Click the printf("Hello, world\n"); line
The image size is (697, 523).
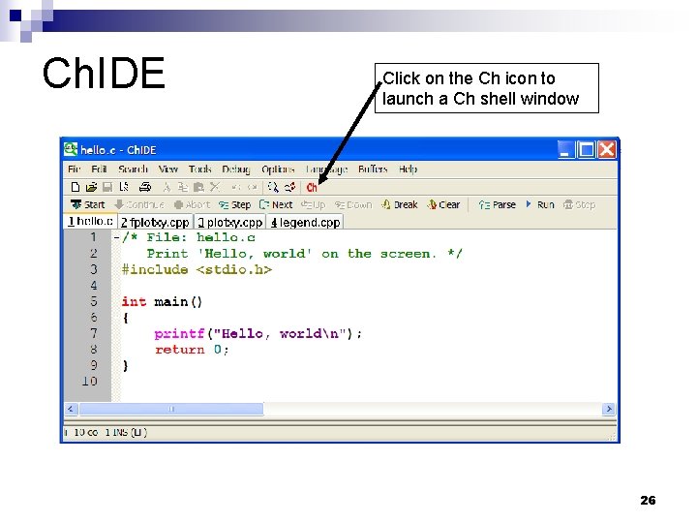258,334
